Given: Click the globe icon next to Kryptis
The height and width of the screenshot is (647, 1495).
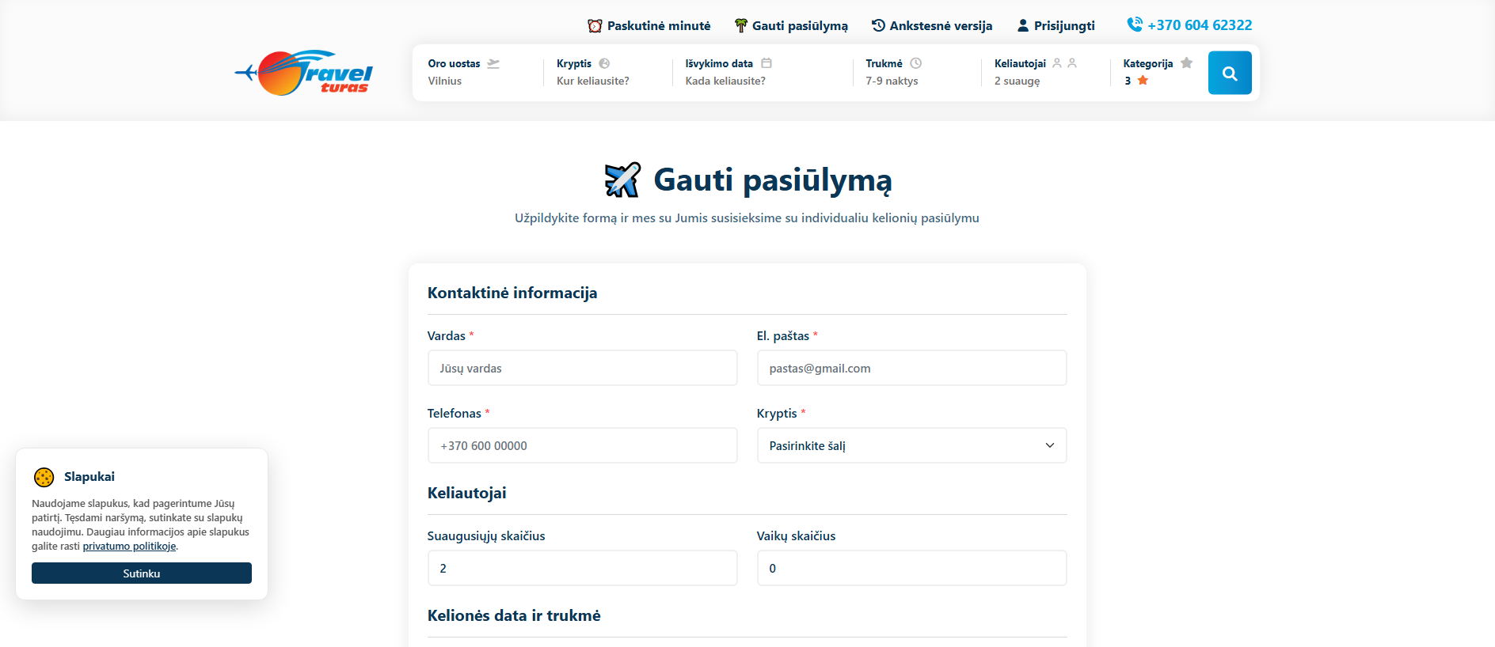Looking at the screenshot, I should (604, 63).
